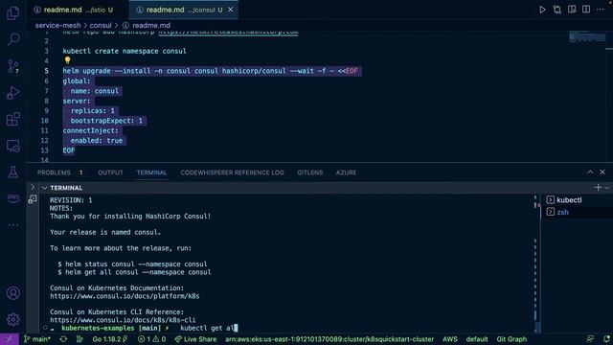
Task: Click default namespace in status bar
Action: [477, 339]
